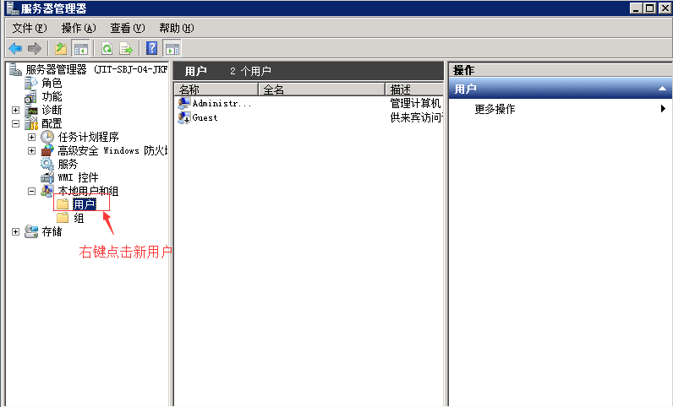
Task: Select the Administr... user name
Action: pyautogui.click(x=222, y=103)
